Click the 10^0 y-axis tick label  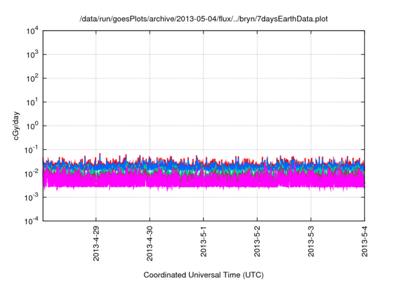pyautogui.click(x=33, y=126)
